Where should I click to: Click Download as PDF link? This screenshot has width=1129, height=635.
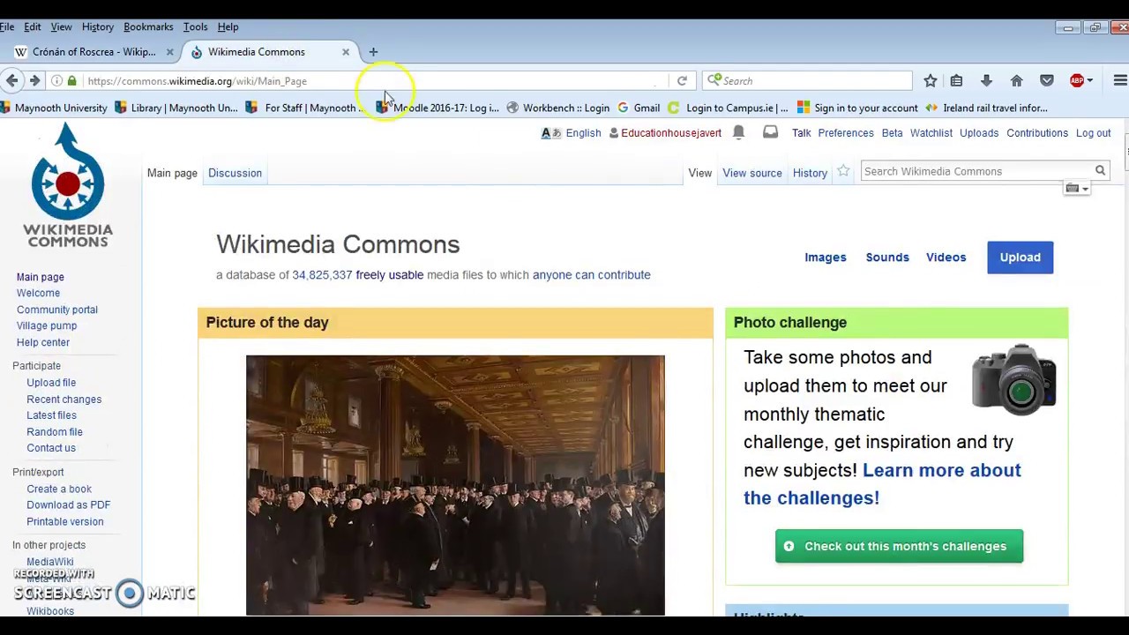tap(68, 505)
